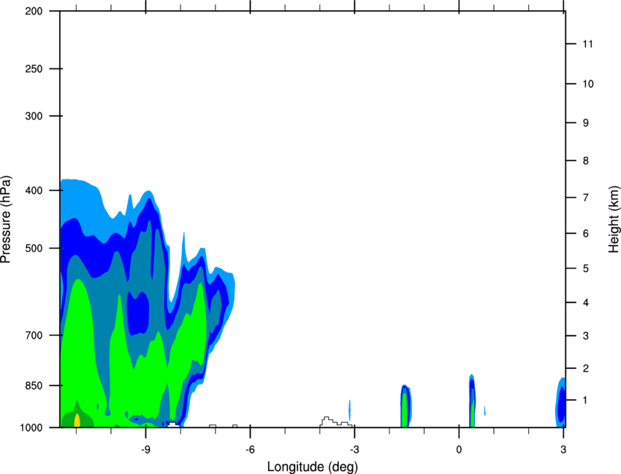The height and width of the screenshot is (474, 621).
Task: Click the terrain outline near -4 degrees longitude
Action: coord(336,421)
